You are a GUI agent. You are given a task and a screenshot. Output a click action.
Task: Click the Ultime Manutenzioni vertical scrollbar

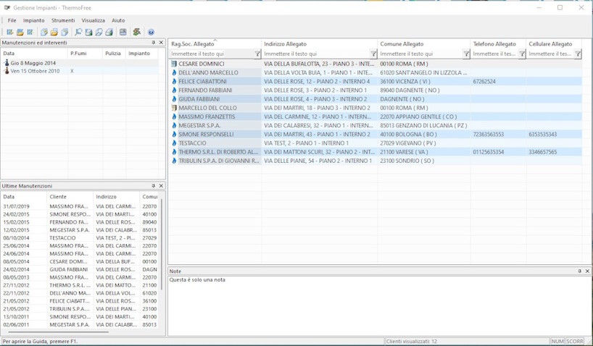162,244
